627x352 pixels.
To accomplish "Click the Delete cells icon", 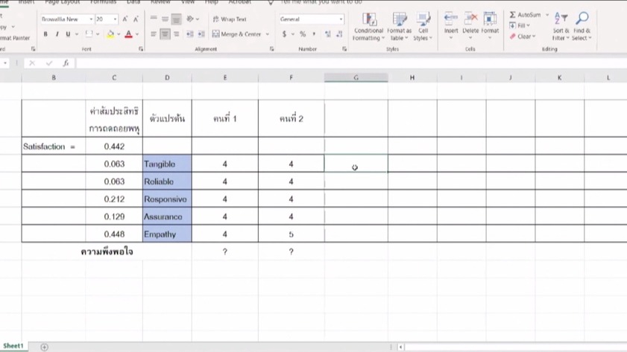I will pyautogui.click(x=470, y=18).
